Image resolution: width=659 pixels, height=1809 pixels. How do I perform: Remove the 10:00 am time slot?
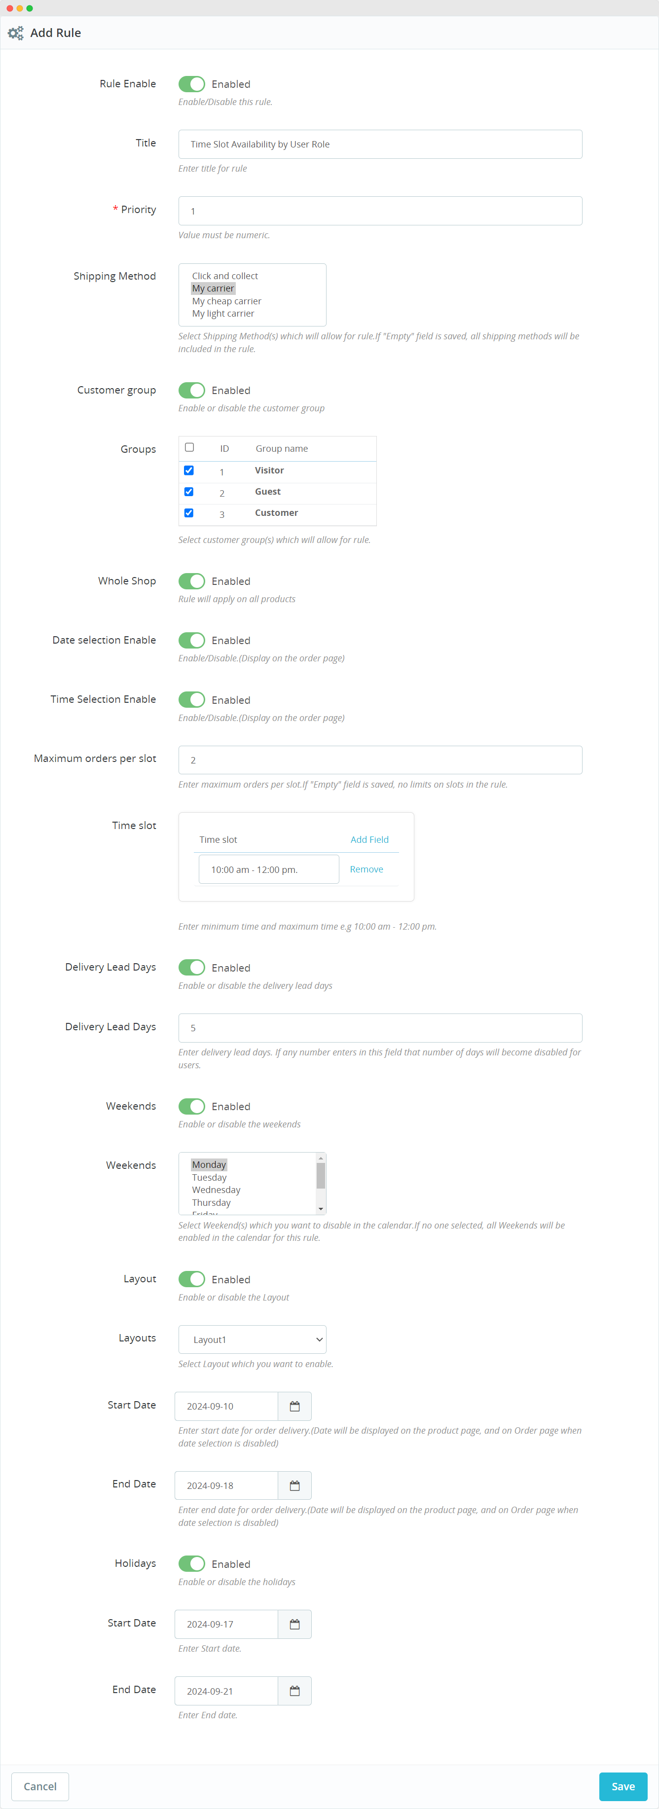click(x=366, y=868)
